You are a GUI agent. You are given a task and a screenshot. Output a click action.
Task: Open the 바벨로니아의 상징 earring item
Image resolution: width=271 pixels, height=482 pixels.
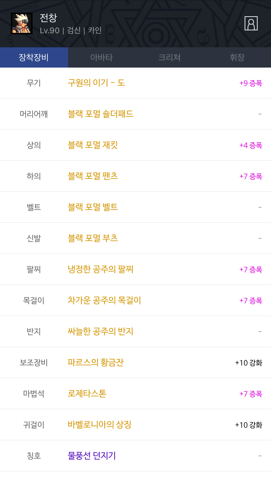pyautogui.click(x=99, y=425)
